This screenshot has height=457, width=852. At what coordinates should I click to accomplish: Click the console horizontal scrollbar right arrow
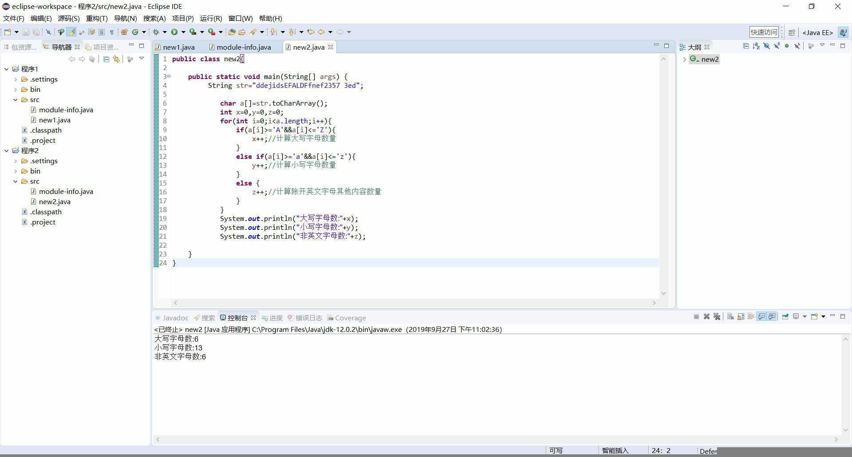(x=836, y=439)
